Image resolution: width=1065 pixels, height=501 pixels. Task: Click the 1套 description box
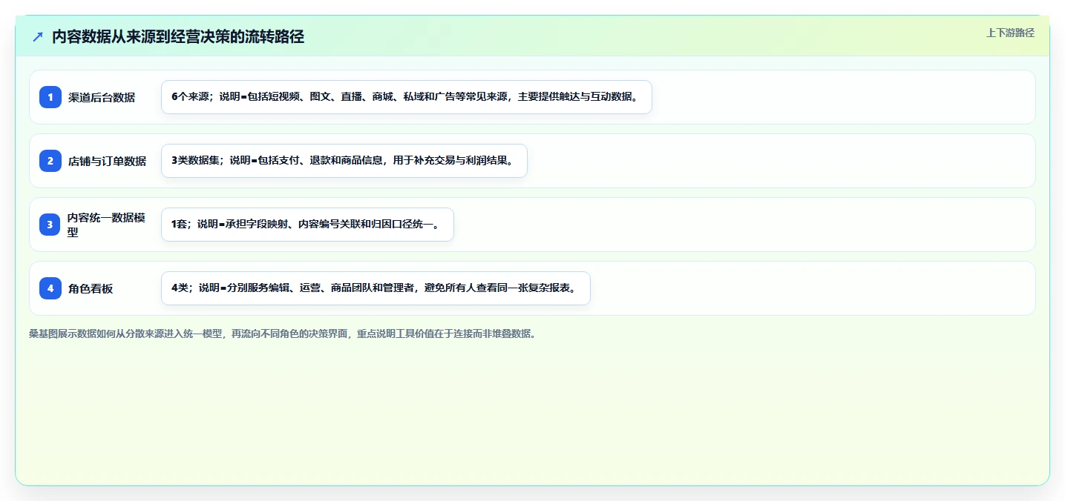(307, 225)
